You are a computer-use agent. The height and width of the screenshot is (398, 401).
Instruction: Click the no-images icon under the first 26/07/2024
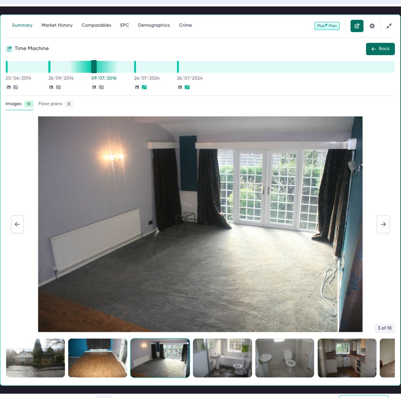137,88
